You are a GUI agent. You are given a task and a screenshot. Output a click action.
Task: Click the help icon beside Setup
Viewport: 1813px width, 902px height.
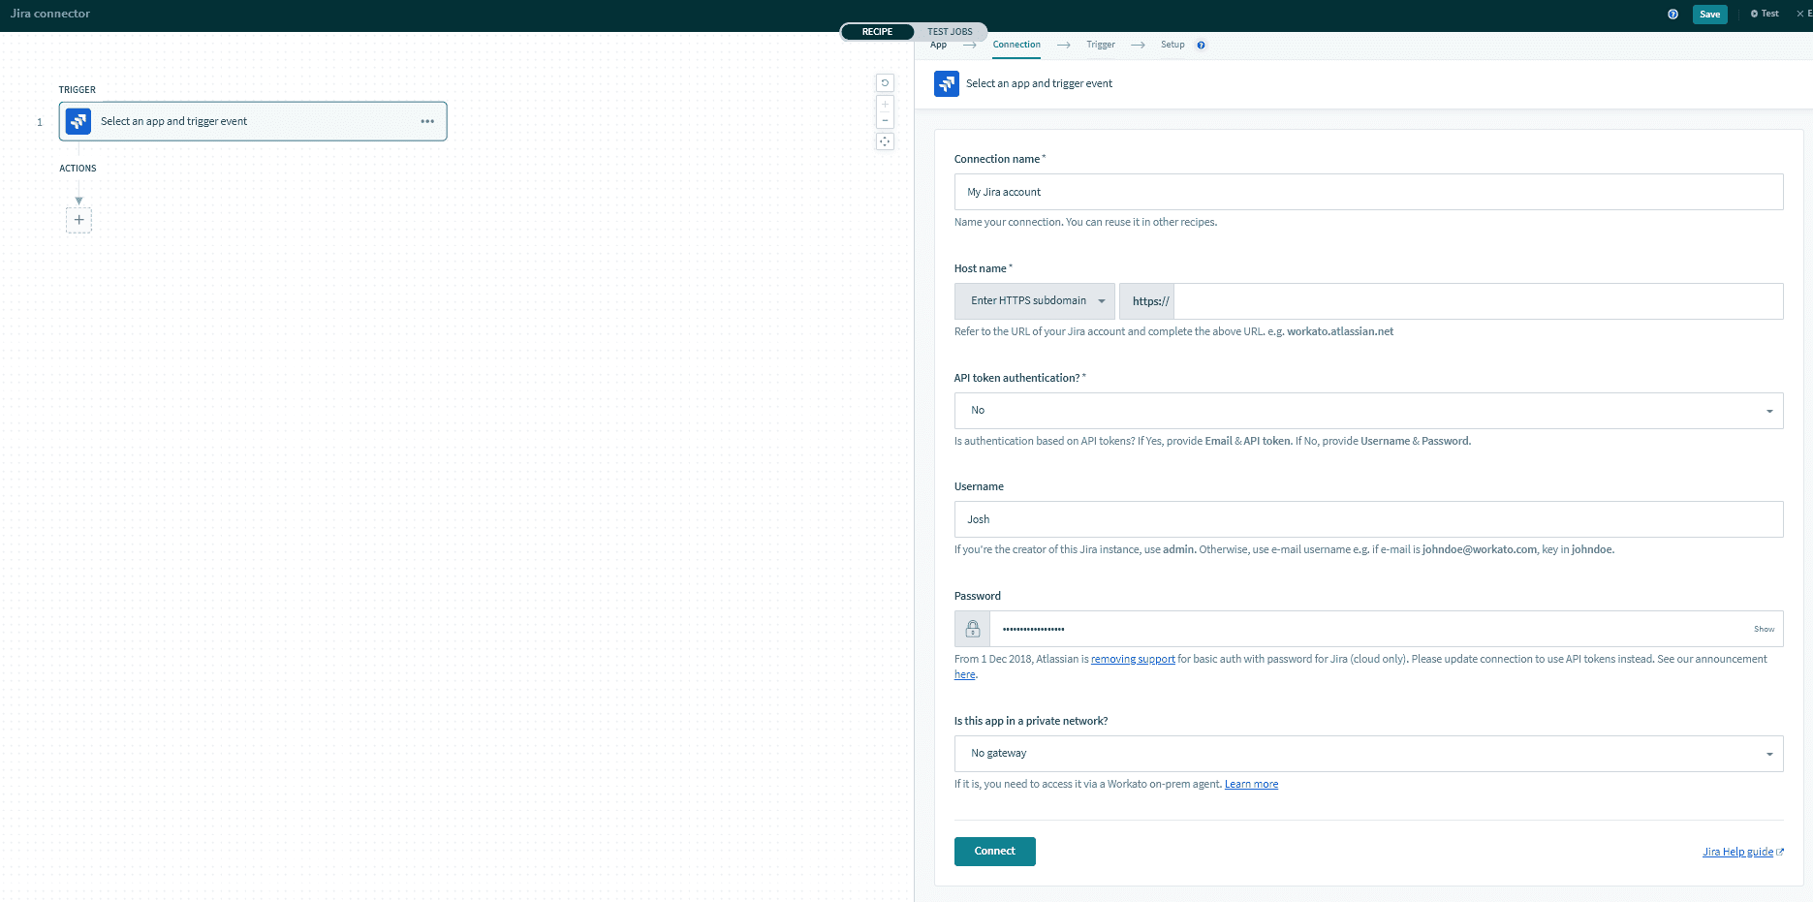click(x=1201, y=46)
